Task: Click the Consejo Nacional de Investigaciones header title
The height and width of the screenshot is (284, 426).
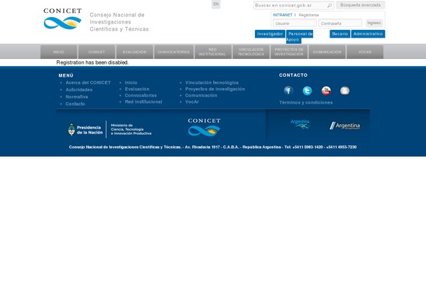Action: coord(119,22)
